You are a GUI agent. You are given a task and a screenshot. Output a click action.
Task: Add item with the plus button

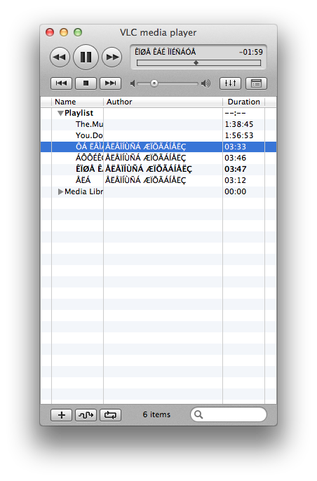click(x=62, y=415)
